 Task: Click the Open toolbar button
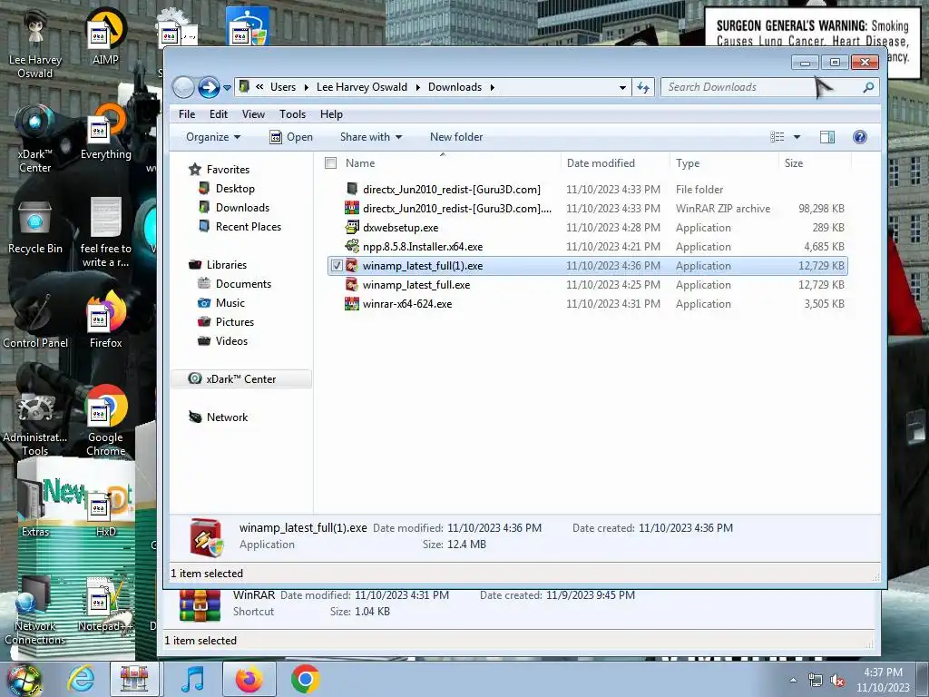tap(291, 137)
